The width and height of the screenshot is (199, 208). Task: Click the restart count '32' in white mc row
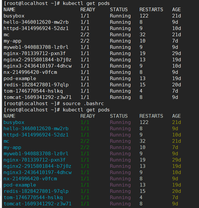[x=143, y=35]
